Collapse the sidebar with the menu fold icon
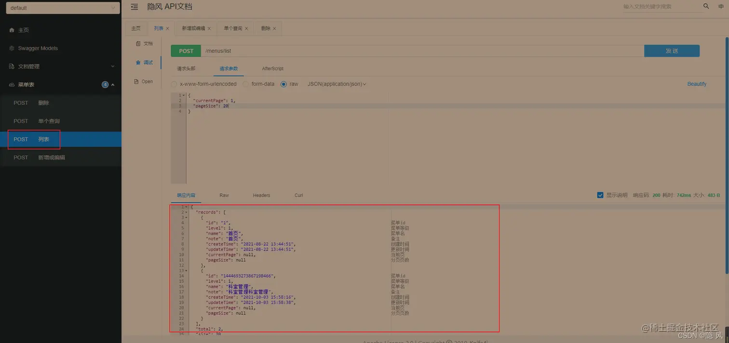 135,7
